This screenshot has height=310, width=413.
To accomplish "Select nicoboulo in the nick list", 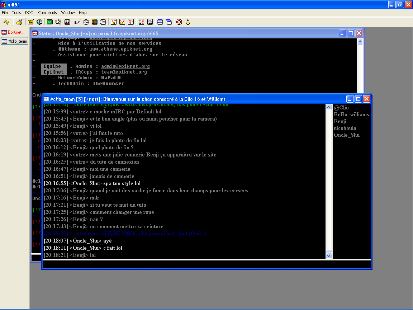I will 345,128.
